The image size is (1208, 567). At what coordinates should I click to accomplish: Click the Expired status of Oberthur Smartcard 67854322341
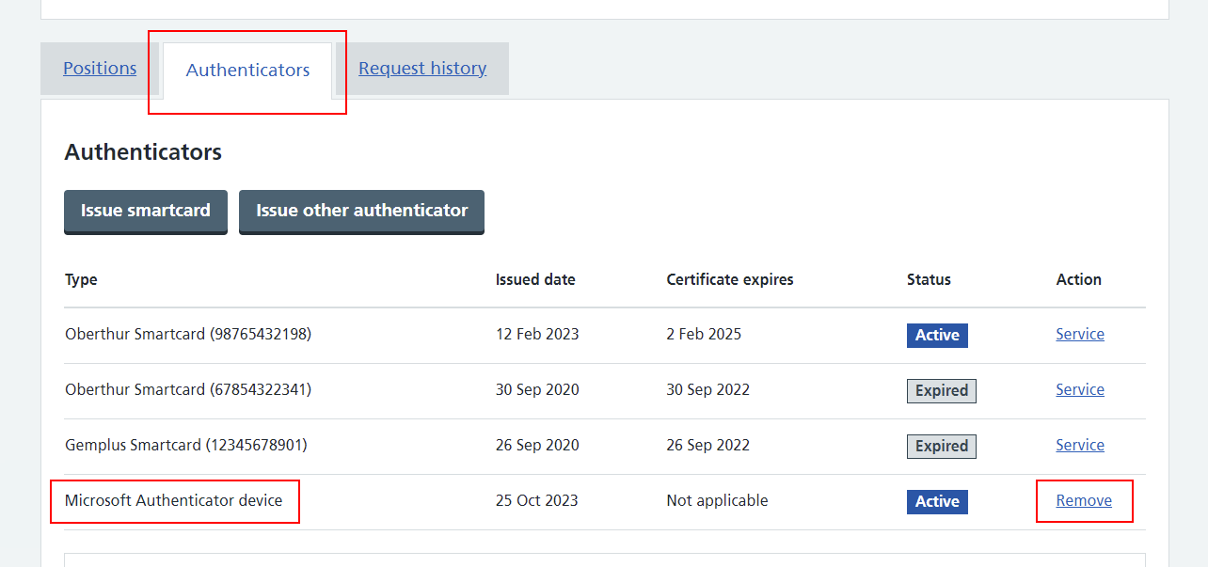(942, 391)
